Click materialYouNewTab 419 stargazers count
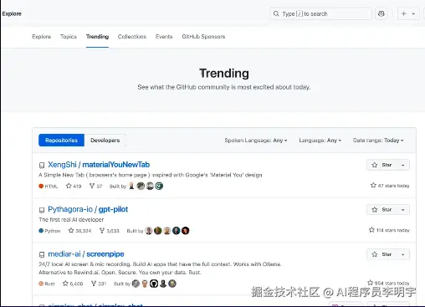The height and width of the screenshot is (307, 425). pos(74,186)
